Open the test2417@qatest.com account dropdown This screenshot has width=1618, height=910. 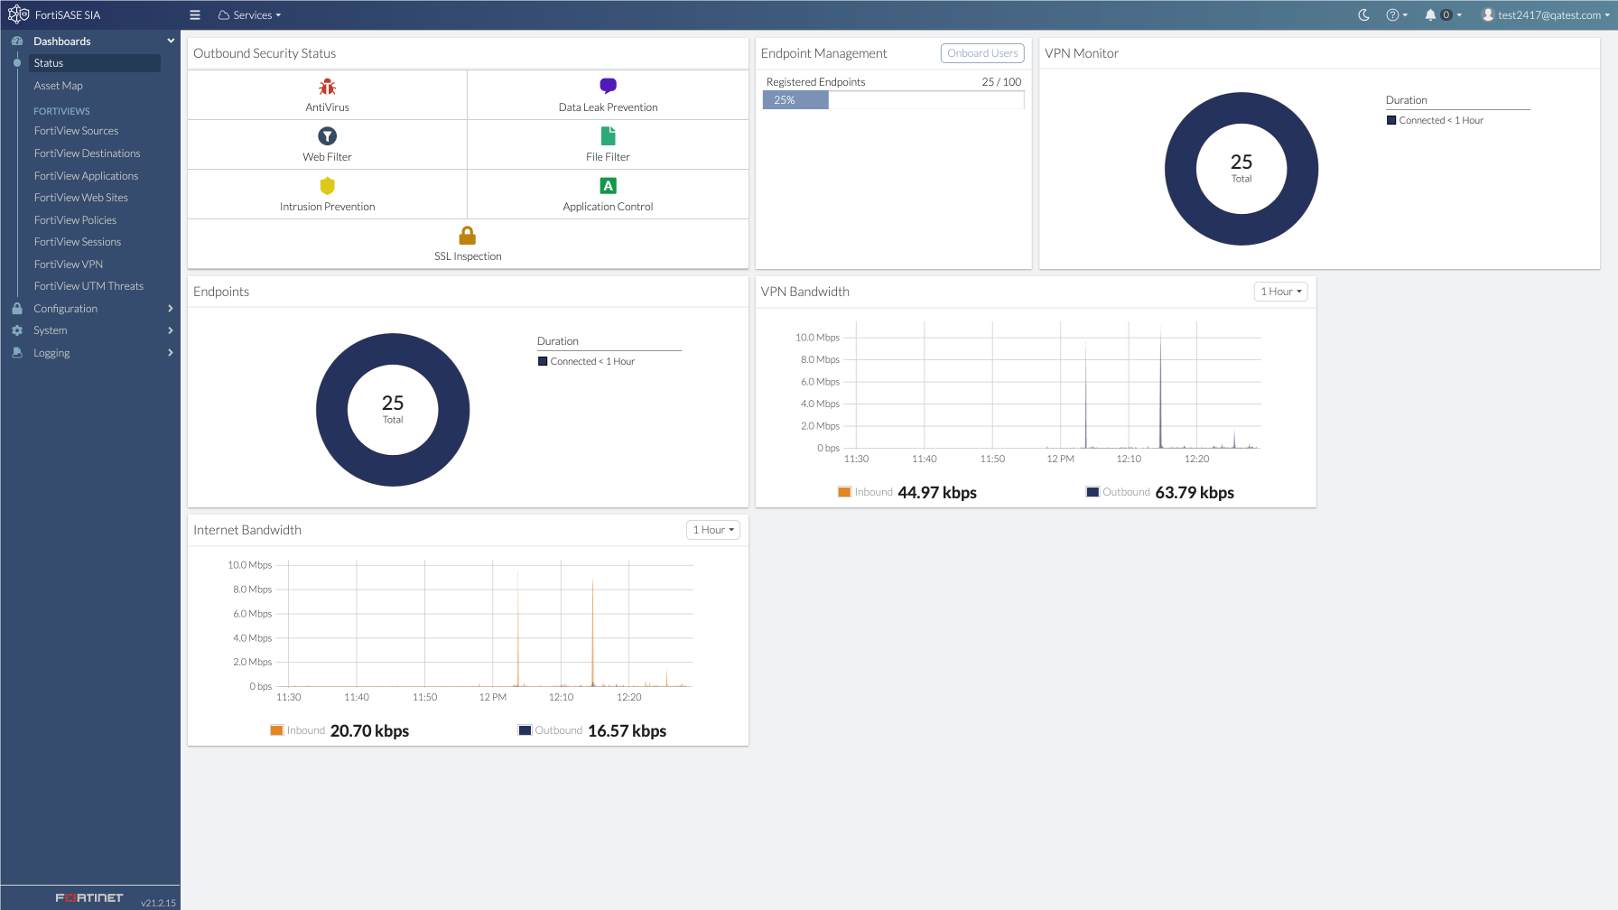tap(1547, 15)
